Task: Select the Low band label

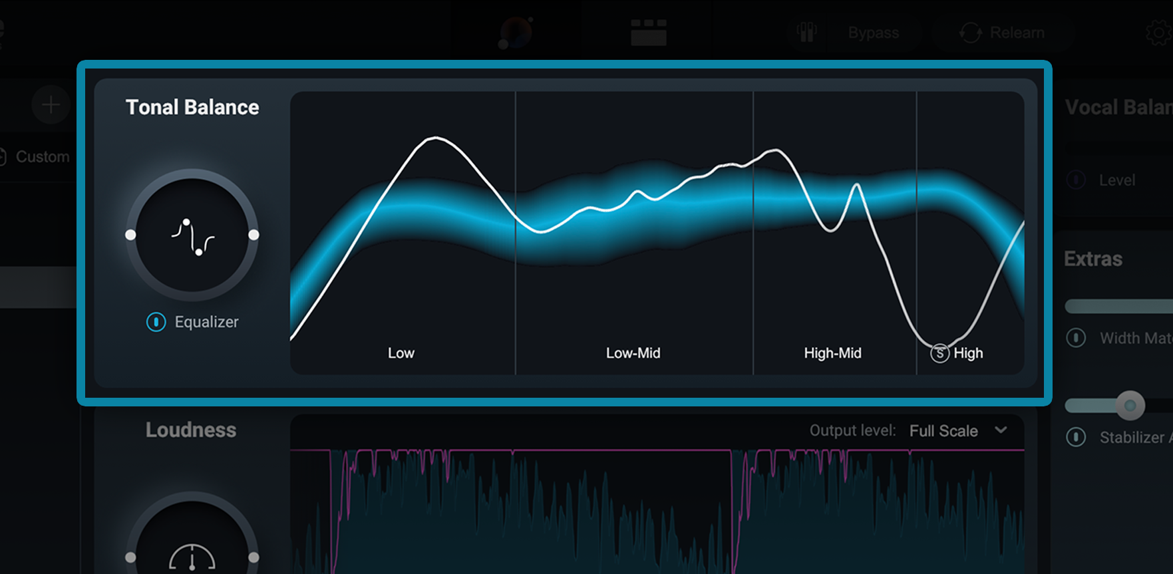Action: click(x=401, y=353)
